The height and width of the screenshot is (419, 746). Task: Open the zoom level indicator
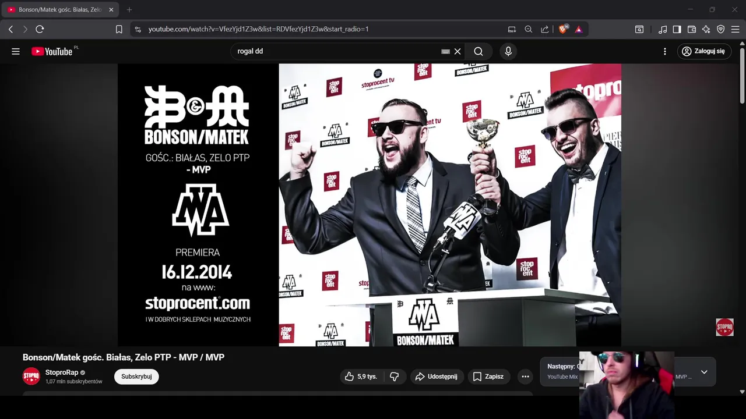pos(528,29)
